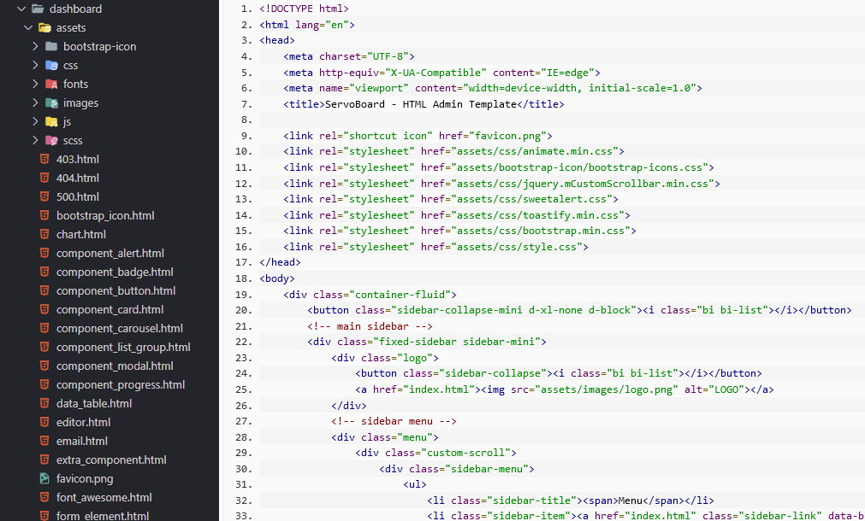Click the js folder icon

[51, 121]
